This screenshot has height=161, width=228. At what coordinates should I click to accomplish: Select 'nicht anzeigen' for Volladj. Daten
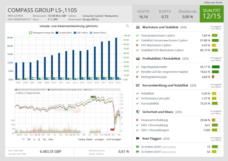[x=113, y=140]
